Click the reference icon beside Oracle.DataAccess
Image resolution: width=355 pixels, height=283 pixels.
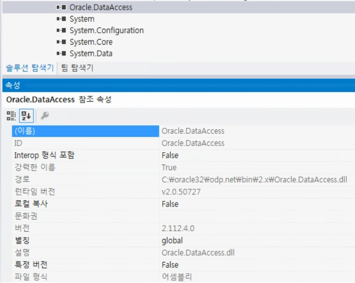coord(61,7)
